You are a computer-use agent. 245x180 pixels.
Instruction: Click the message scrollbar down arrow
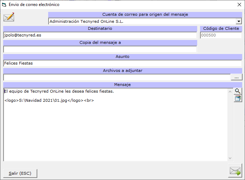coord(231,158)
